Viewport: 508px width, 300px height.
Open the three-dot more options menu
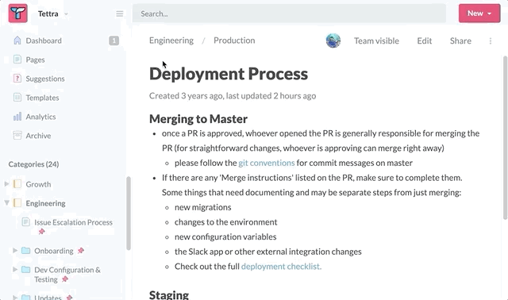[x=491, y=40]
